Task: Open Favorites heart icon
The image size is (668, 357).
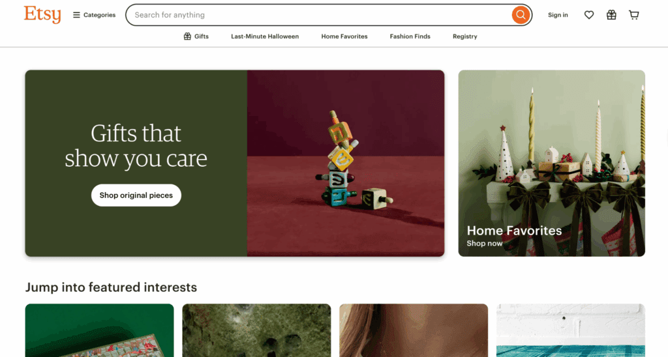Action: point(589,15)
